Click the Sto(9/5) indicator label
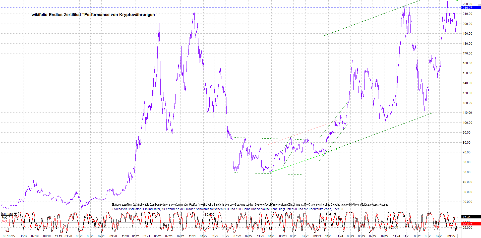 coord(7,214)
